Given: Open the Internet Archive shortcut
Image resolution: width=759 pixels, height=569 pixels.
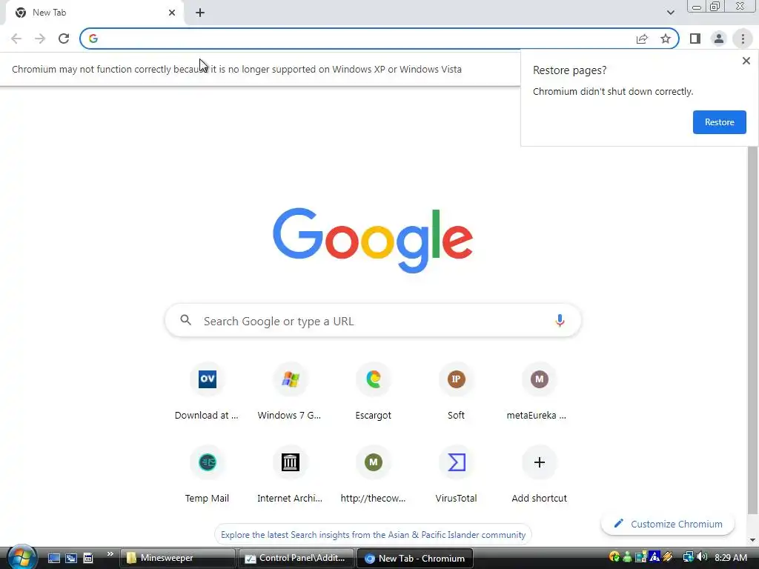Looking at the screenshot, I should coord(290,474).
